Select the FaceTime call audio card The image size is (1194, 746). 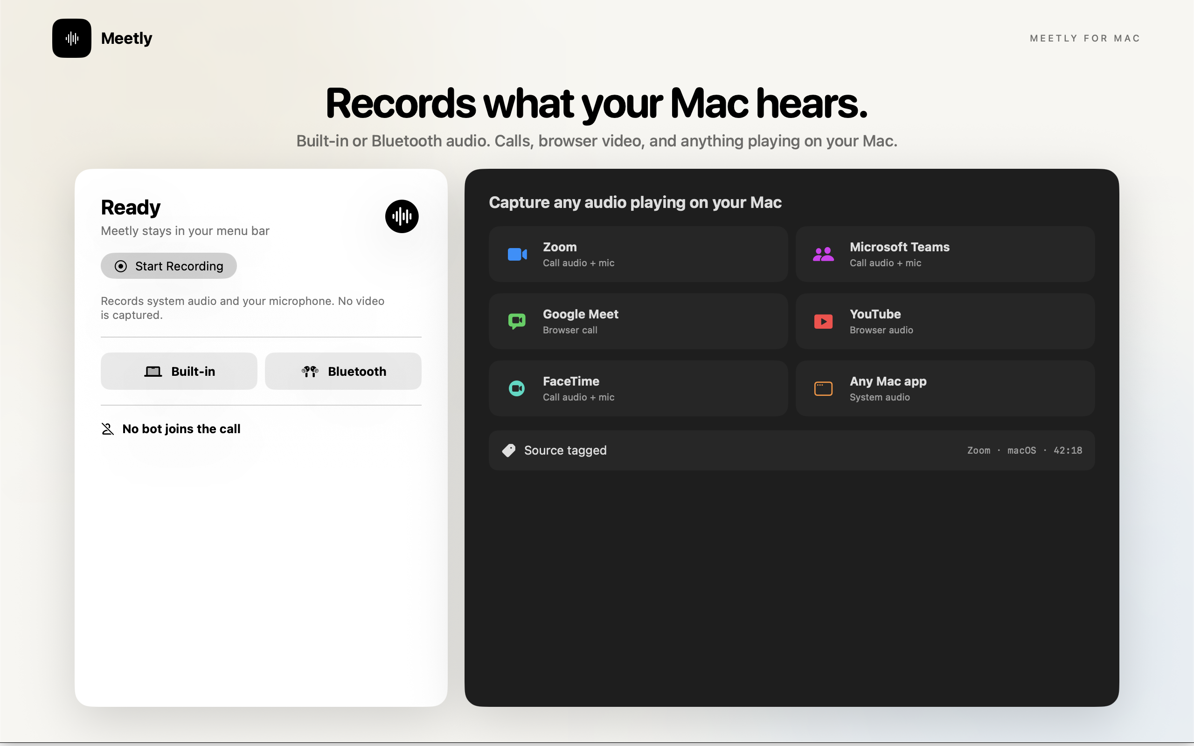639,388
